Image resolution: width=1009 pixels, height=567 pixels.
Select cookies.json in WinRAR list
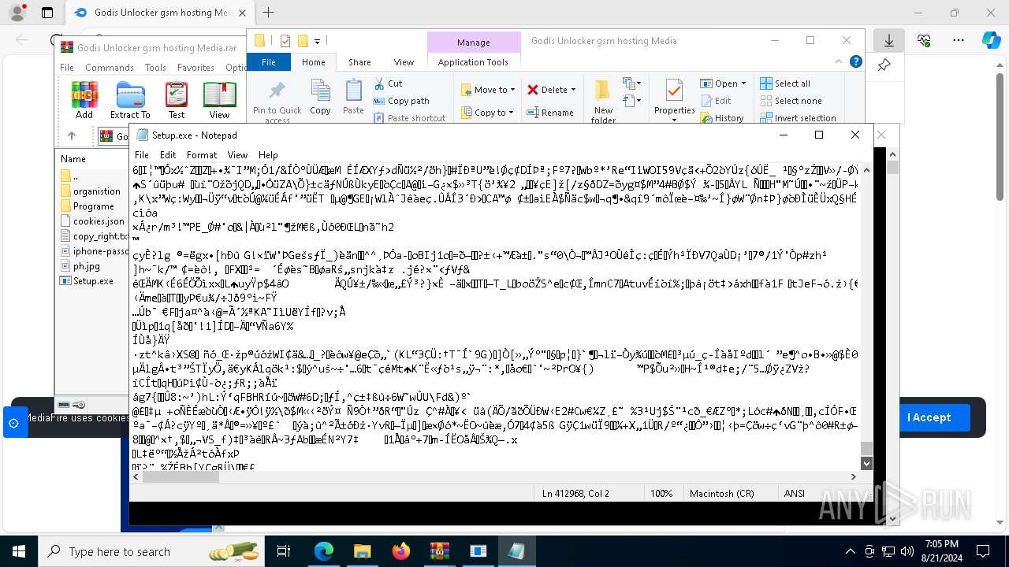point(92,221)
